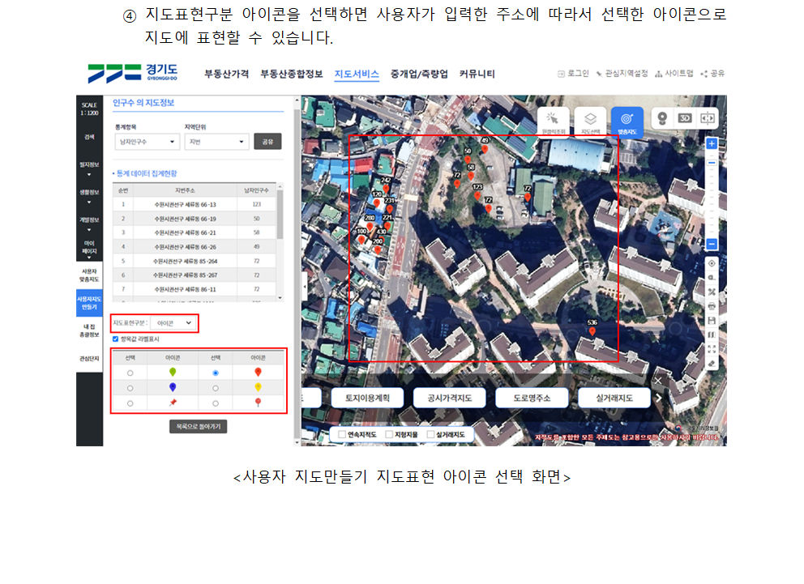Collapse the left info panel handle

point(305,285)
